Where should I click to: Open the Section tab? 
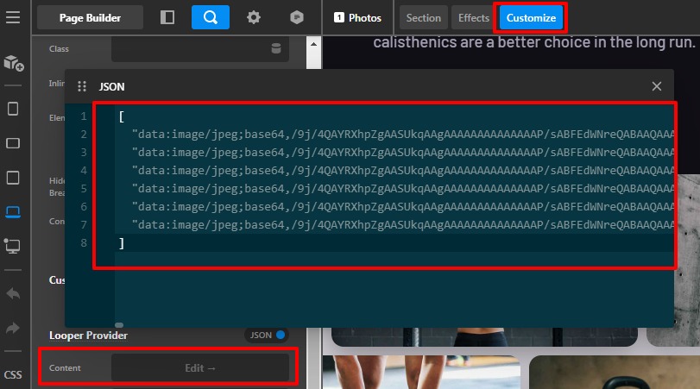tap(423, 17)
